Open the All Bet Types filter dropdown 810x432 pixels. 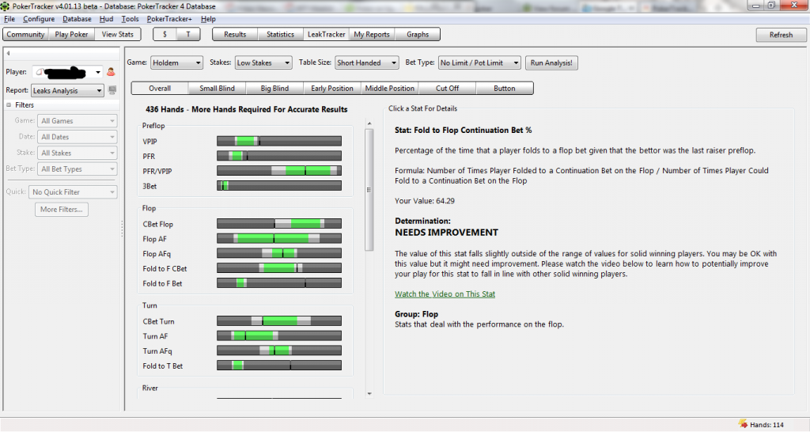click(78, 169)
